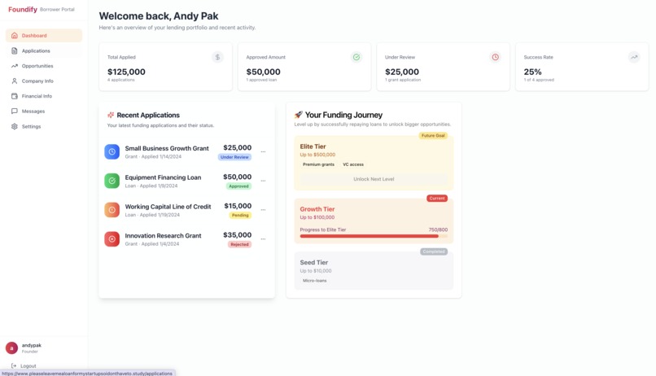Image resolution: width=656 pixels, height=376 pixels.
Task: Click the Completed tag on Seed Tier
Action: click(x=434, y=251)
